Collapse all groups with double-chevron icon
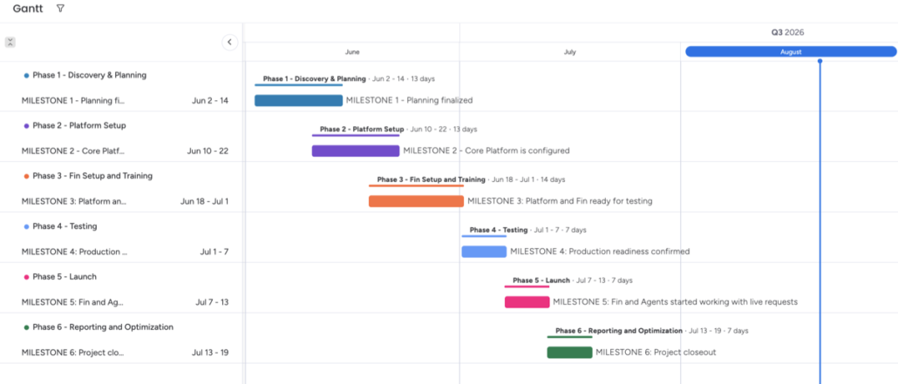The image size is (898, 384). point(10,42)
